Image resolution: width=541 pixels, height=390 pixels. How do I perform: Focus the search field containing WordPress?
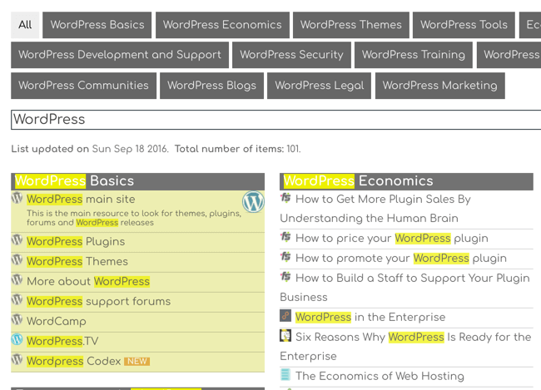[x=275, y=120]
